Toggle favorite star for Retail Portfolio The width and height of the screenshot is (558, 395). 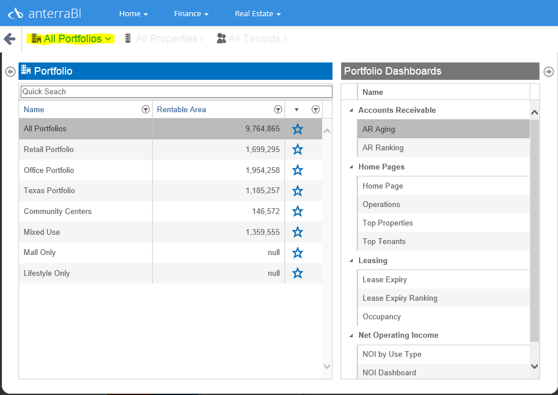[298, 149]
